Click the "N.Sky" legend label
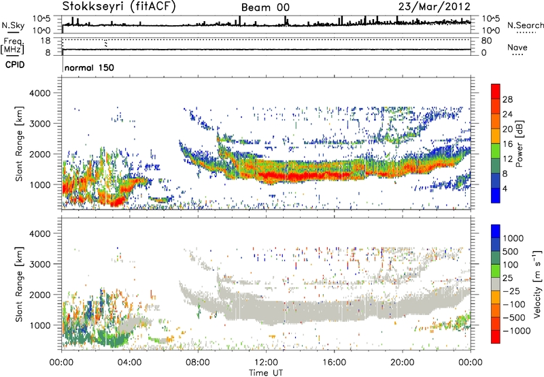544x377 pixels. click(13, 25)
